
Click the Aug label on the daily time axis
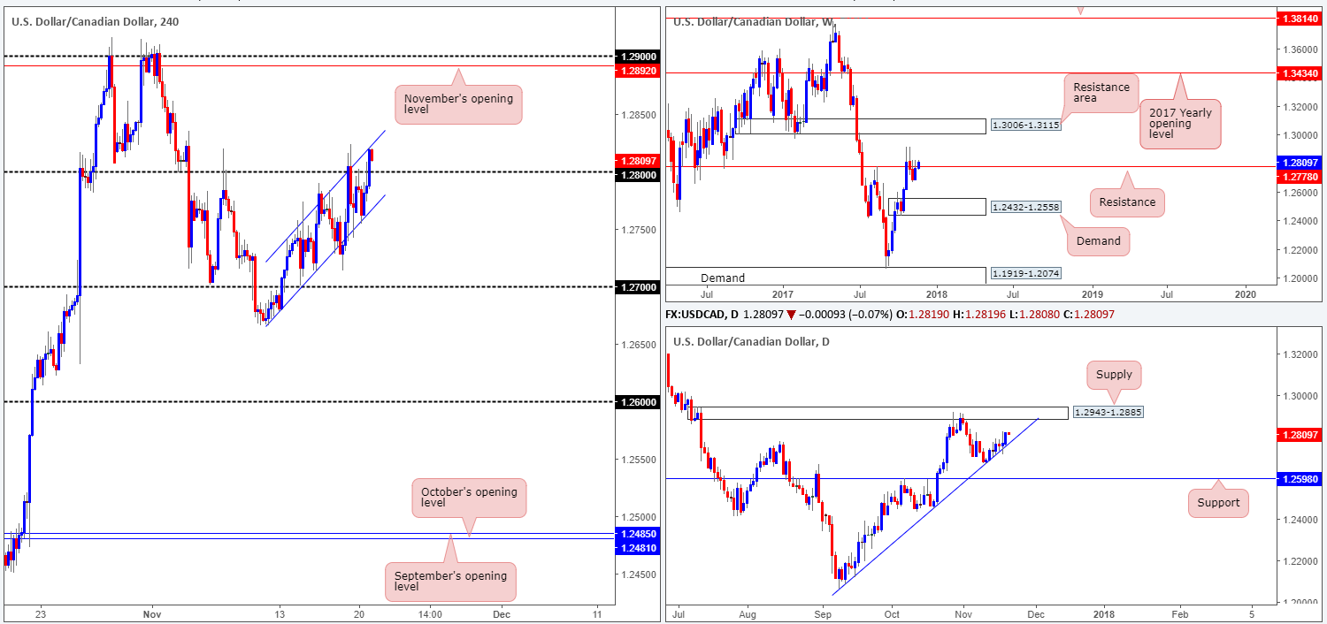tap(747, 613)
